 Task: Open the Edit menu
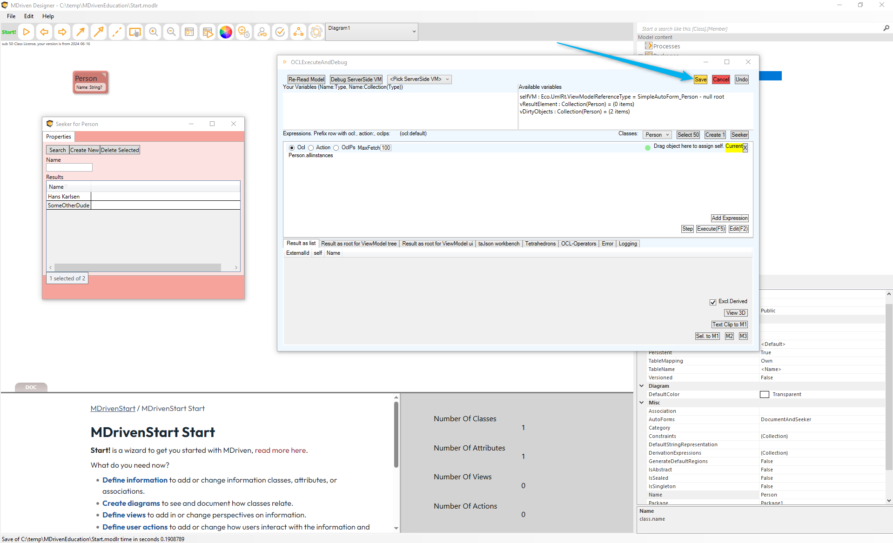(x=29, y=16)
